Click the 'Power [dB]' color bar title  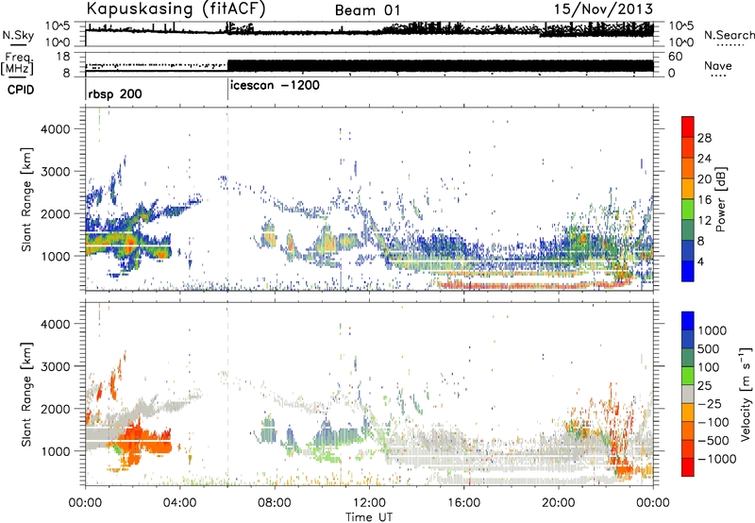point(720,199)
